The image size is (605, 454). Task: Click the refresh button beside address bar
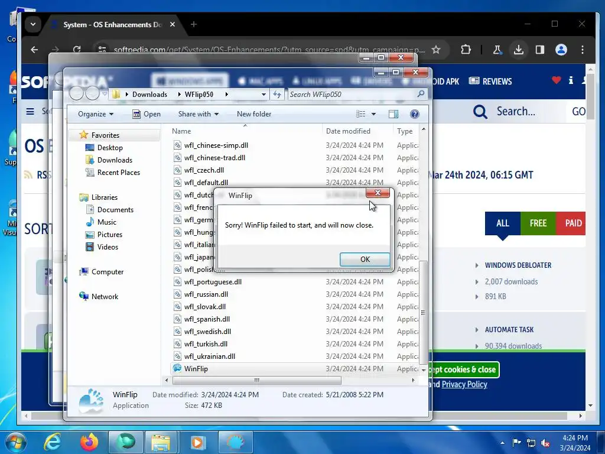click(x=277, y=94)
